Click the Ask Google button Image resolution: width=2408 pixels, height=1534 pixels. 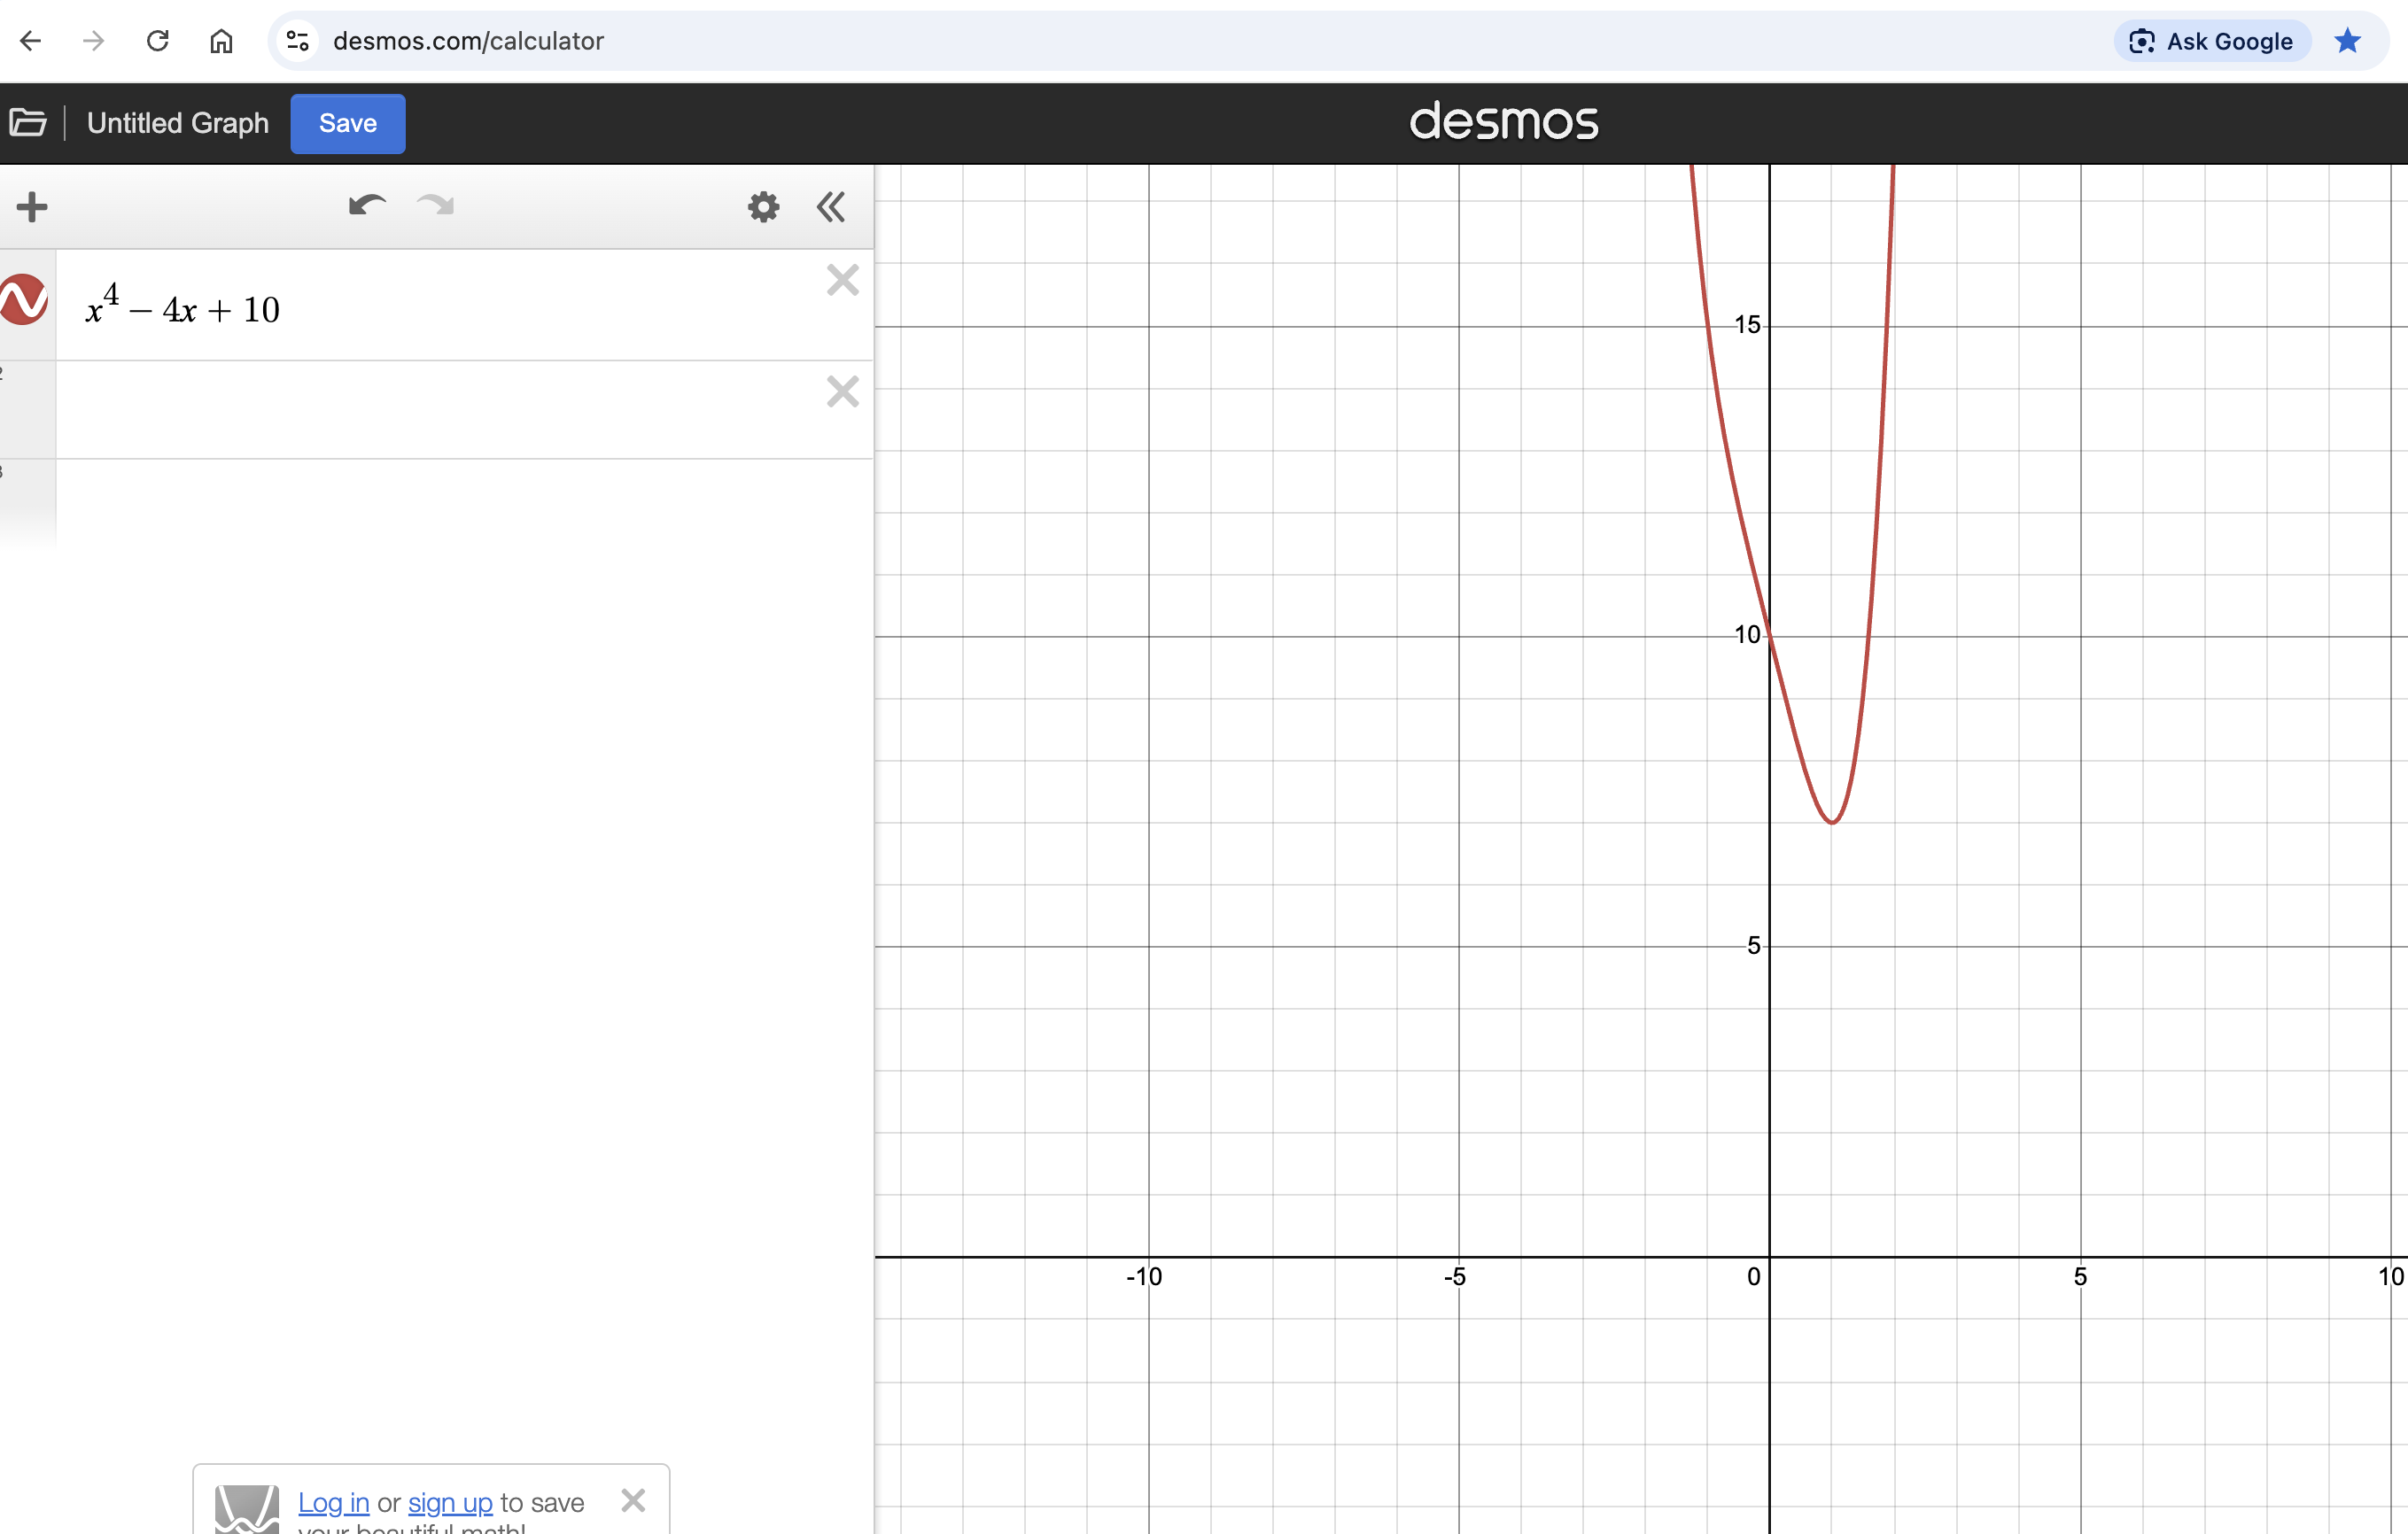[2211, 41]
